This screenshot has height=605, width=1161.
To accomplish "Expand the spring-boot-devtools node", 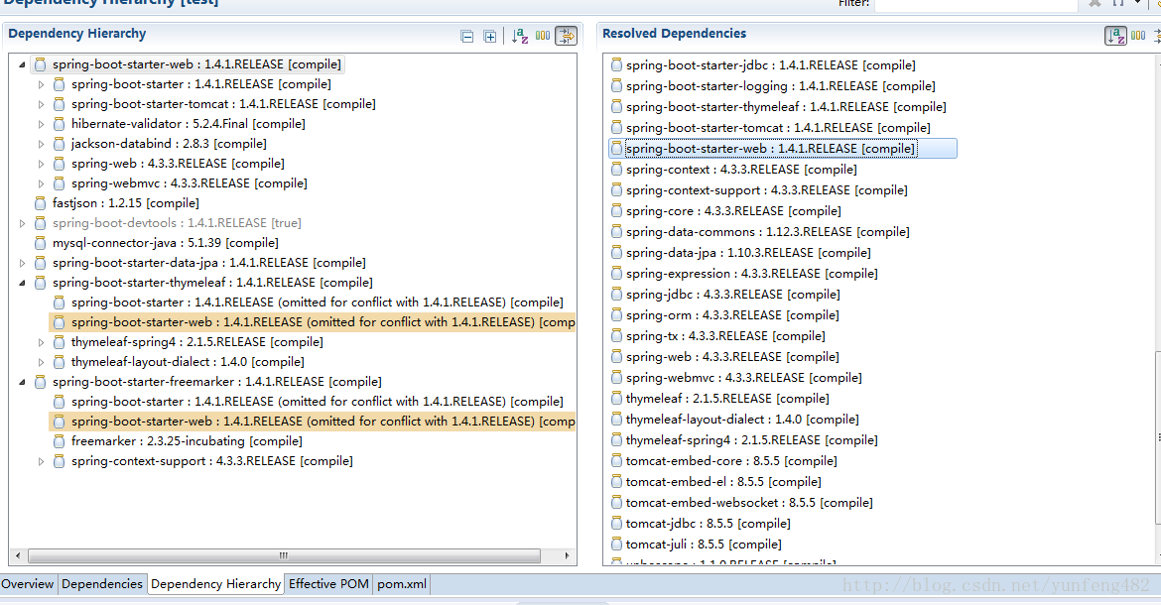I will pos(22,223).
